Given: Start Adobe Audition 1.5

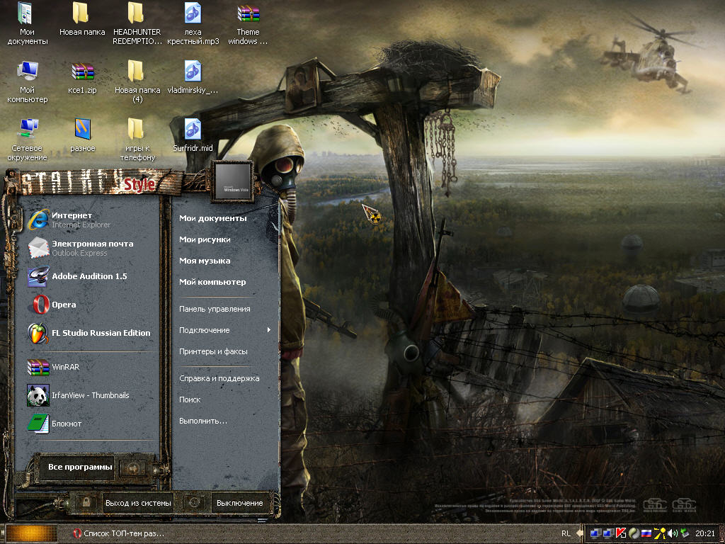Looking at the screenshot, I should (x=77, y=276).
